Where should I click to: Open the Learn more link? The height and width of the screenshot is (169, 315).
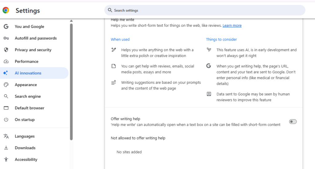(232, 26)
